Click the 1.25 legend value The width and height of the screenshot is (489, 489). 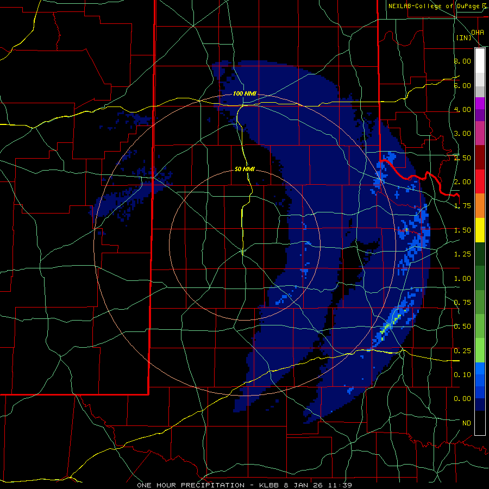point(462,254)
